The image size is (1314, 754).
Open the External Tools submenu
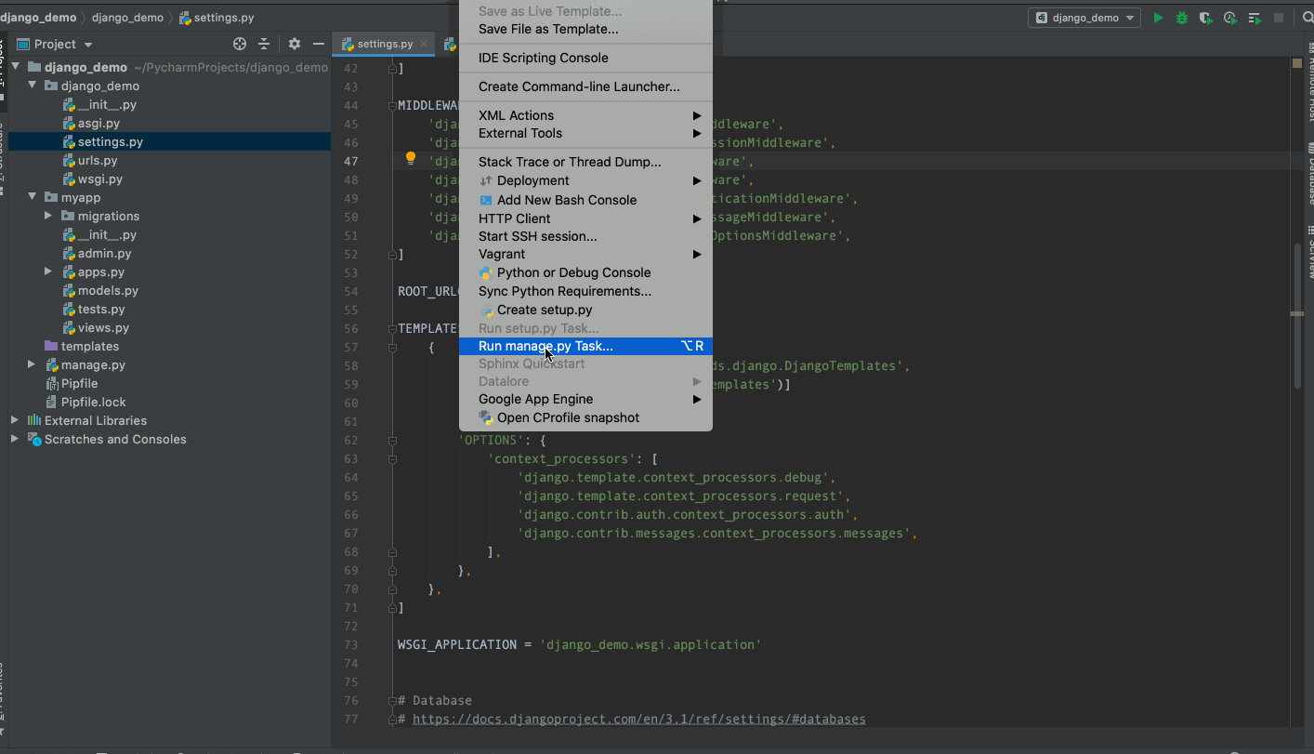(x=585, y=133)
